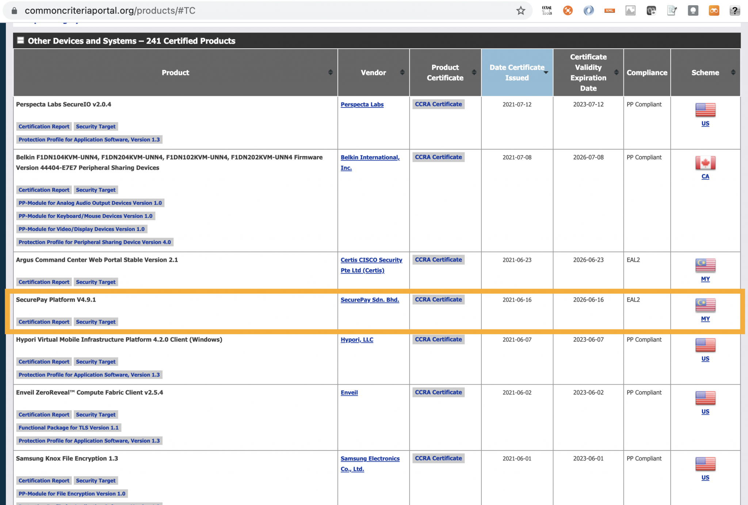Image resolution: width=748 pixels, height=505 pixels.
Task: Open the SecurePay Sdn. Bhd. vendor link
Action: coord(370,299)
